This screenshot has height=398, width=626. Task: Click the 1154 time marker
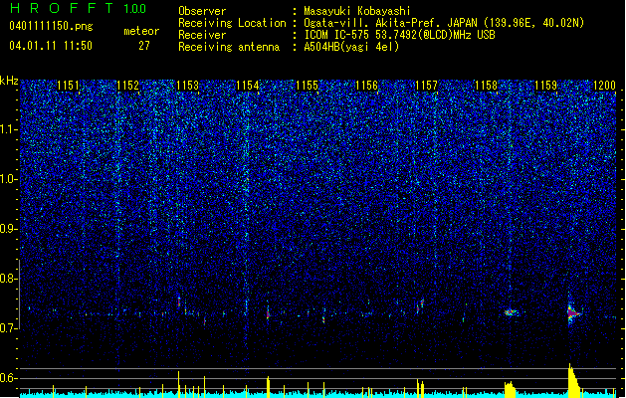click(247, 85)
